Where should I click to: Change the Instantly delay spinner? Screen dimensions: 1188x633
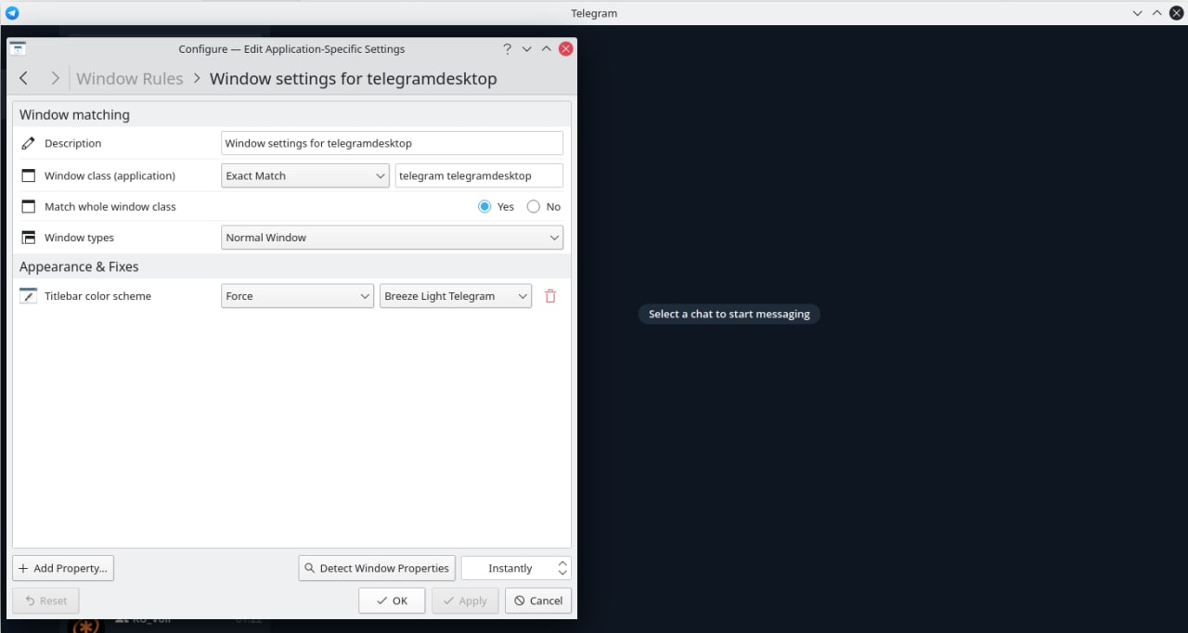coord(516,568)
